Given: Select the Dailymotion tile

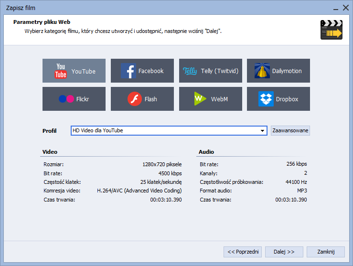Looking at the screenshot, I should [278, 71].
